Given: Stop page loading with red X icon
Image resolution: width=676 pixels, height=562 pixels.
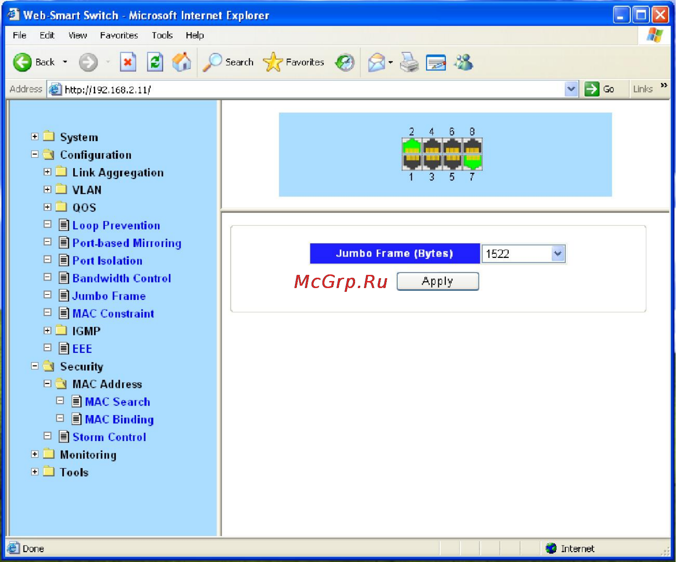Looking at the screenshot, I should point(128,62).
